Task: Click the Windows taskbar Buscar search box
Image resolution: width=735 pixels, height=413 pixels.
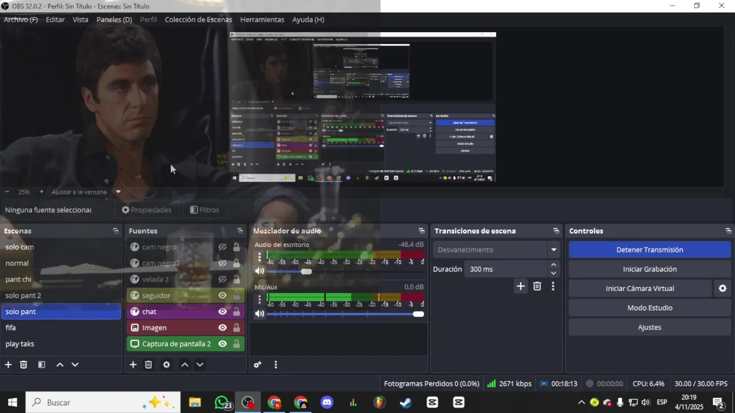Action: click(103, 403)
